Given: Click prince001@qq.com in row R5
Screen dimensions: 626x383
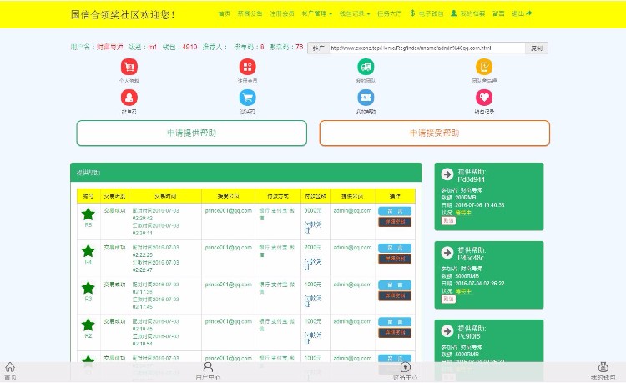Looking at the screenshot, I should coord(229,210).
